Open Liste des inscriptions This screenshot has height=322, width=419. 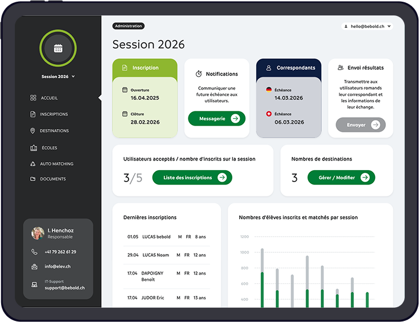(192, 178)
